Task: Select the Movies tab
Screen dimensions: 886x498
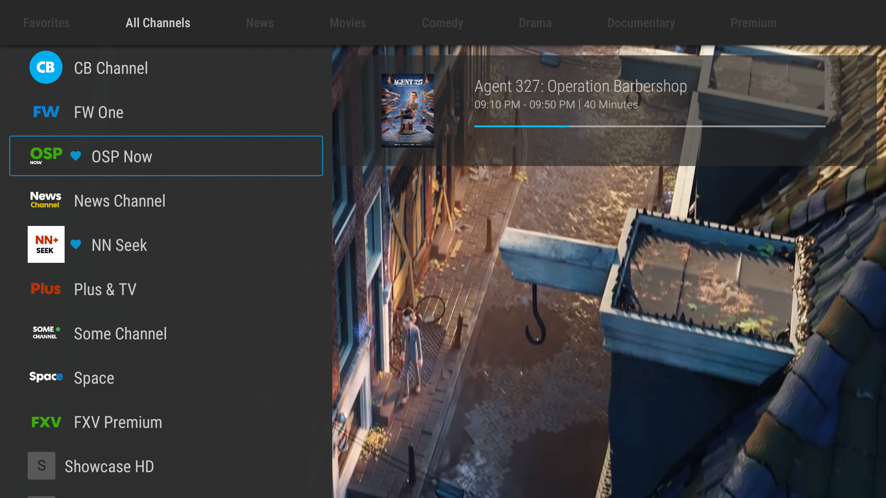Action: point(347,23)
